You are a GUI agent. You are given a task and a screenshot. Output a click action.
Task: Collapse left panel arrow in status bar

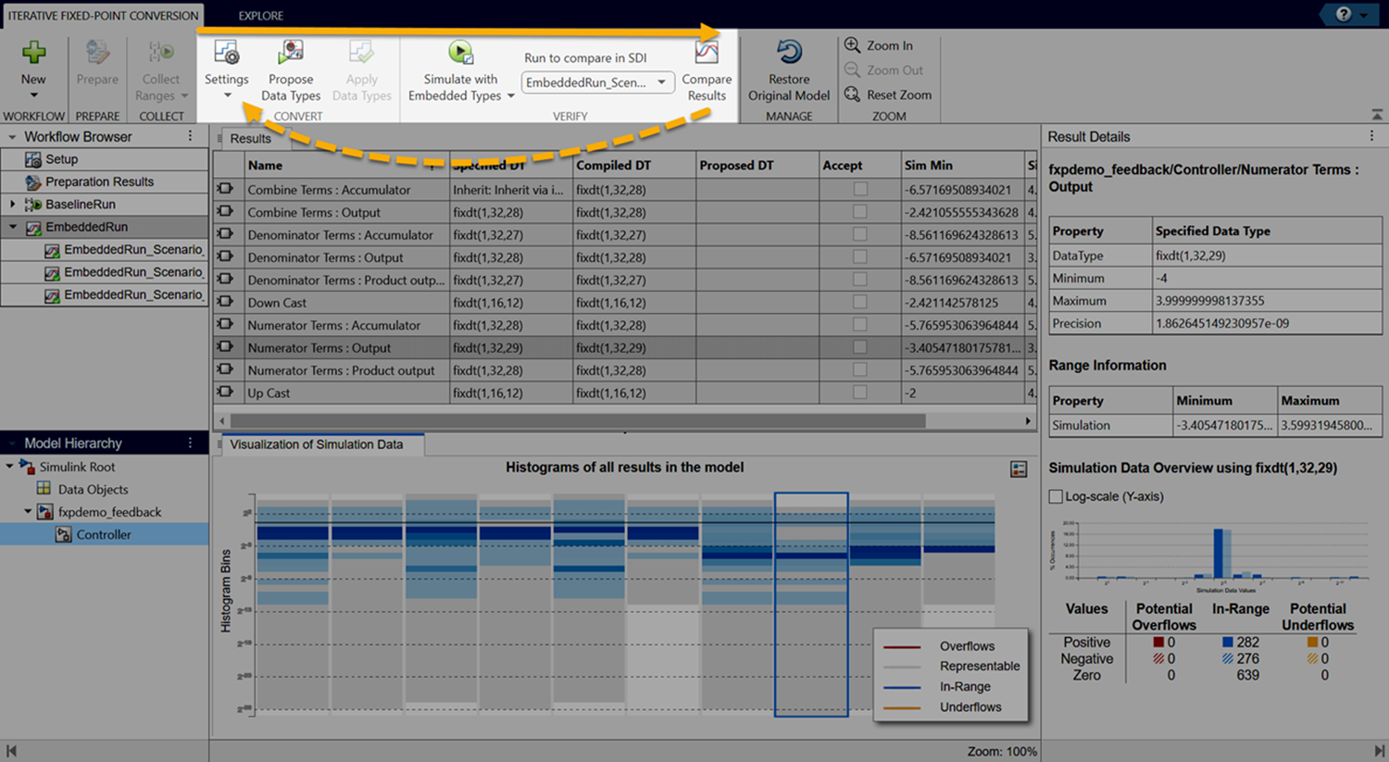point(11,751)
